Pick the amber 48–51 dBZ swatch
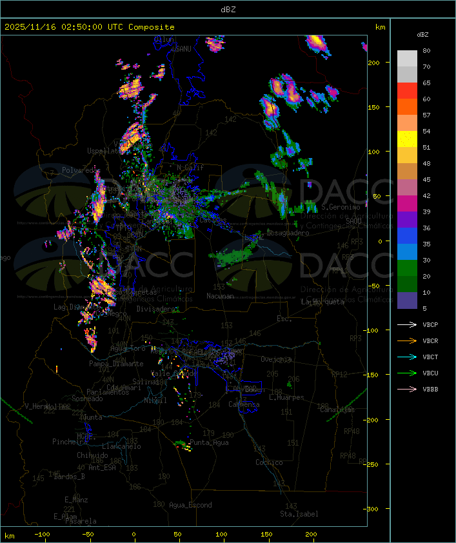Image resolution: width=456 pixels, height=543 pixels. tap(407, 155)
